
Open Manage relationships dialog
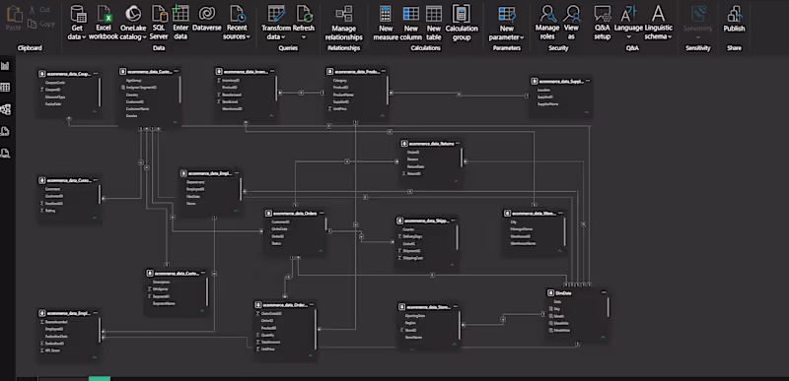click(343, 23)
